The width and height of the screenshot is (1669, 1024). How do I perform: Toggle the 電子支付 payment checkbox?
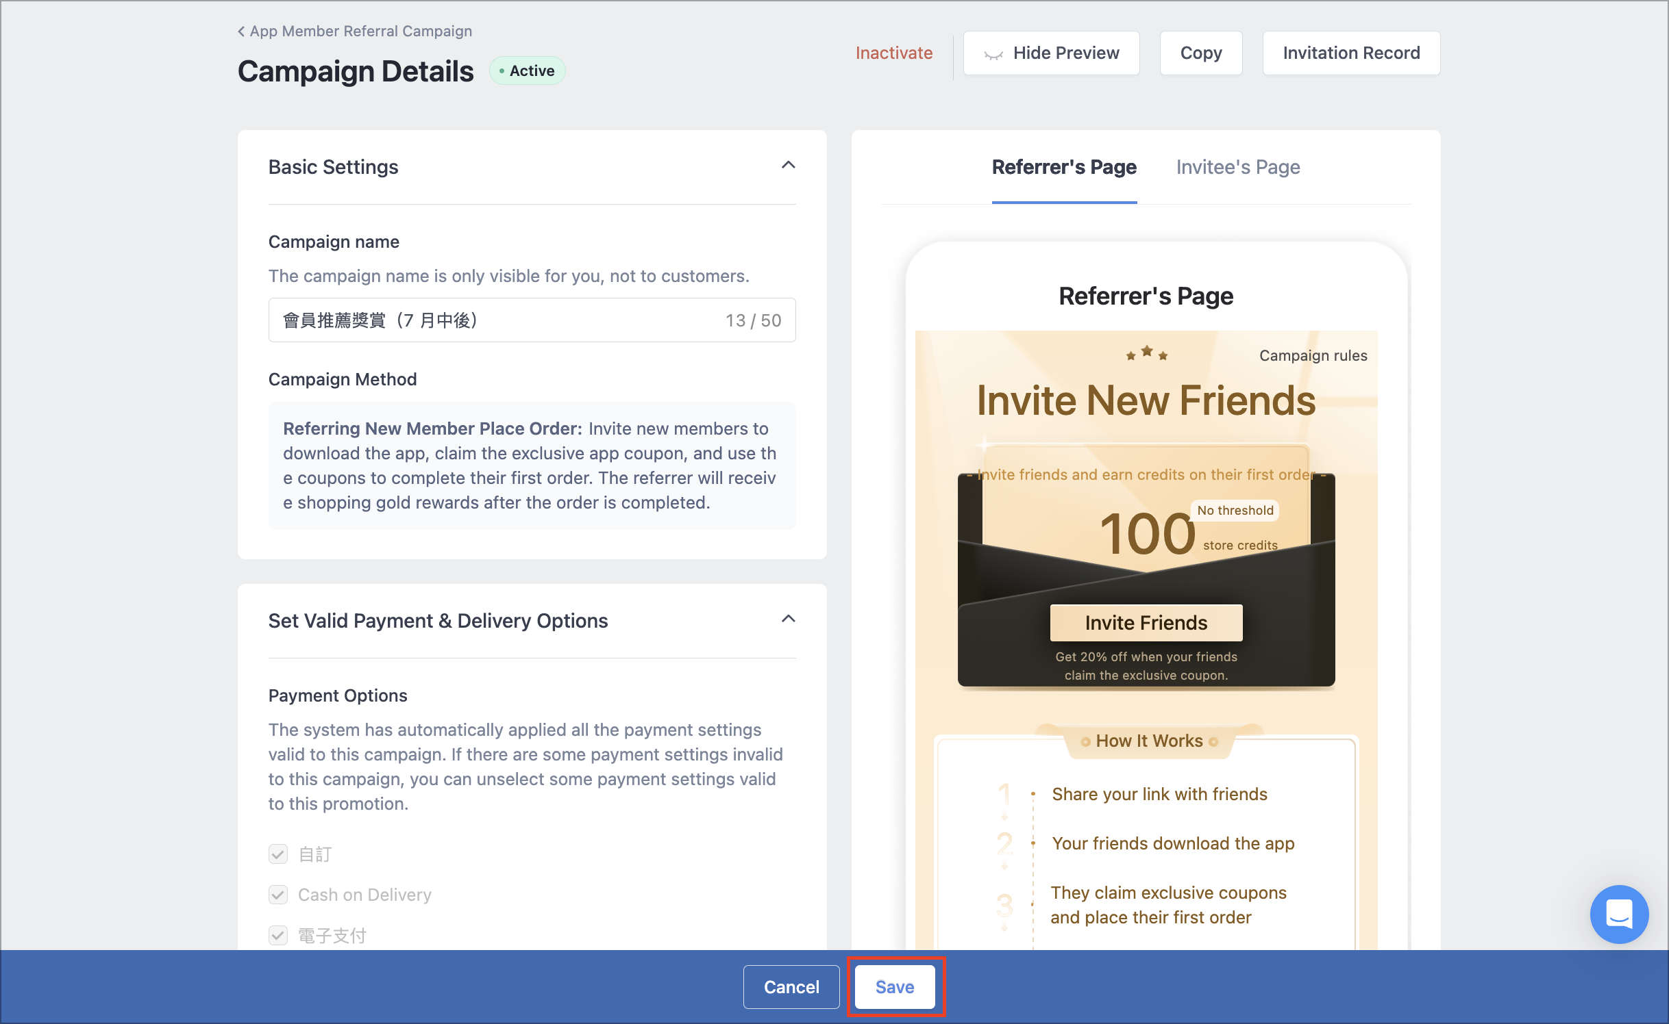coord(278,934)
